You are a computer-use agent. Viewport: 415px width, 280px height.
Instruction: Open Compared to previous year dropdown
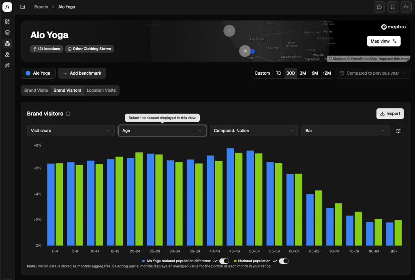(x=373, y=73)
